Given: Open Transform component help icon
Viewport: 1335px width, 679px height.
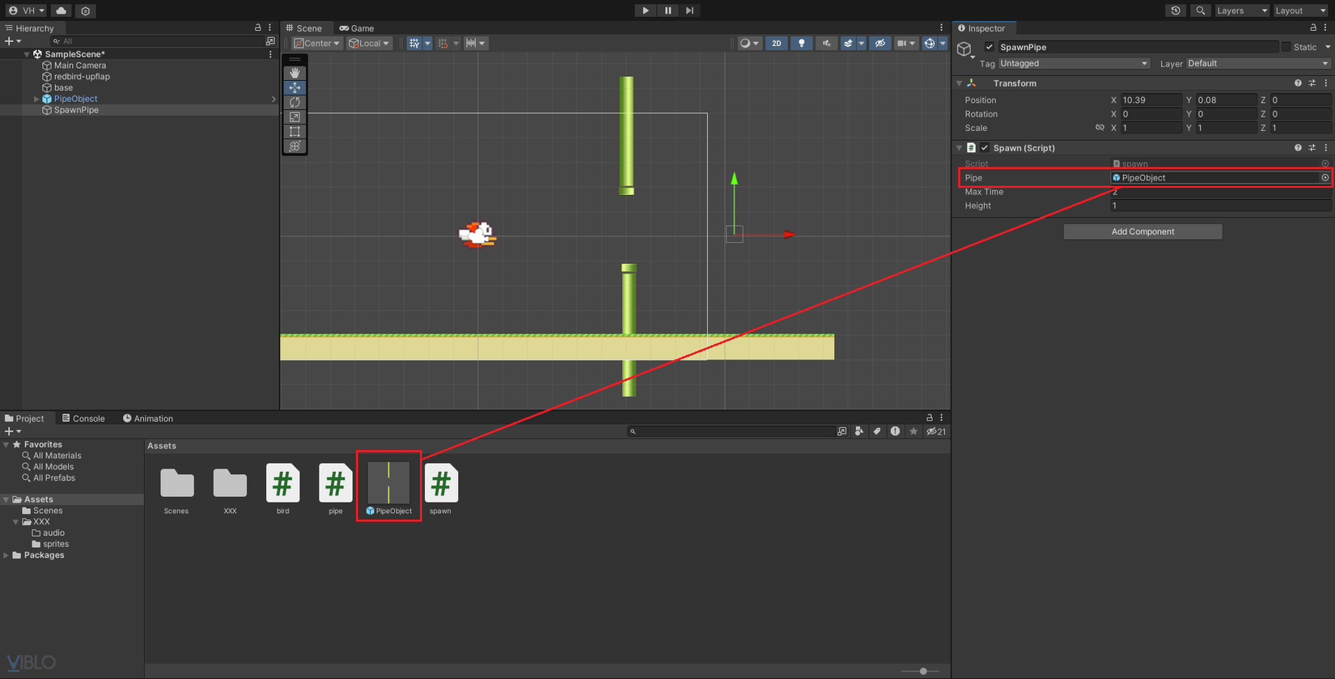Looking at the screenshot, I should (x=1298, y=83).
